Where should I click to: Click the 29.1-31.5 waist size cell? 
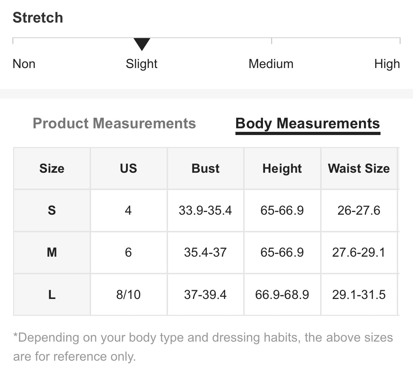(x=359, y=294)
